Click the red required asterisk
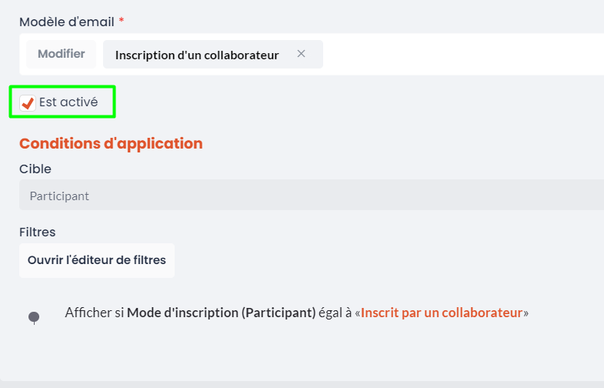The width and height of the screenshot is (604, 388). point(122,21)
